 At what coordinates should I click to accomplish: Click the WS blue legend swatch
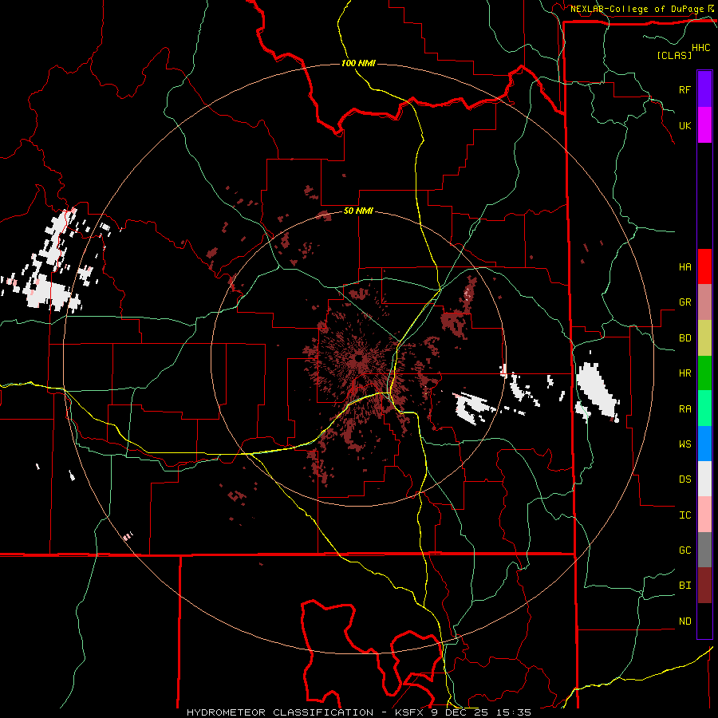point(704,444)
